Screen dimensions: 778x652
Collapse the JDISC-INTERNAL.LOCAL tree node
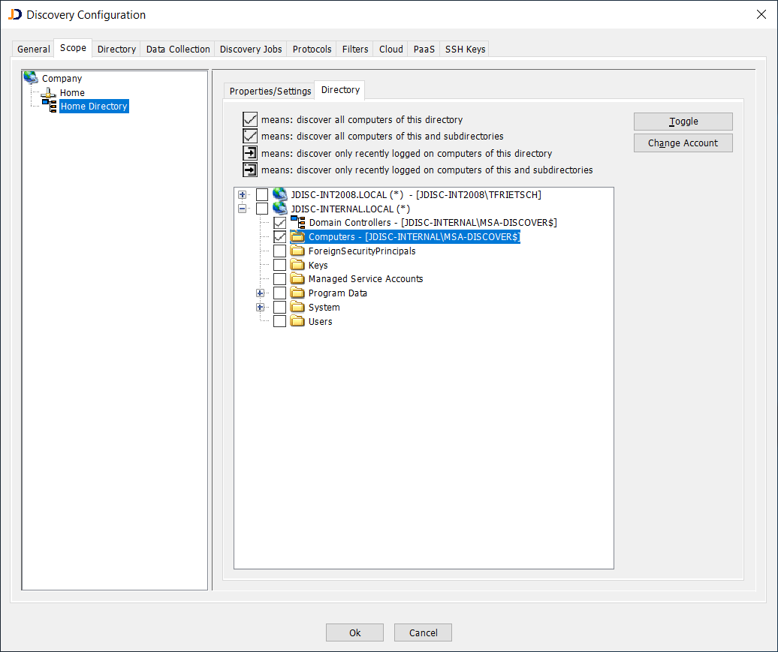tap(242, 208)
